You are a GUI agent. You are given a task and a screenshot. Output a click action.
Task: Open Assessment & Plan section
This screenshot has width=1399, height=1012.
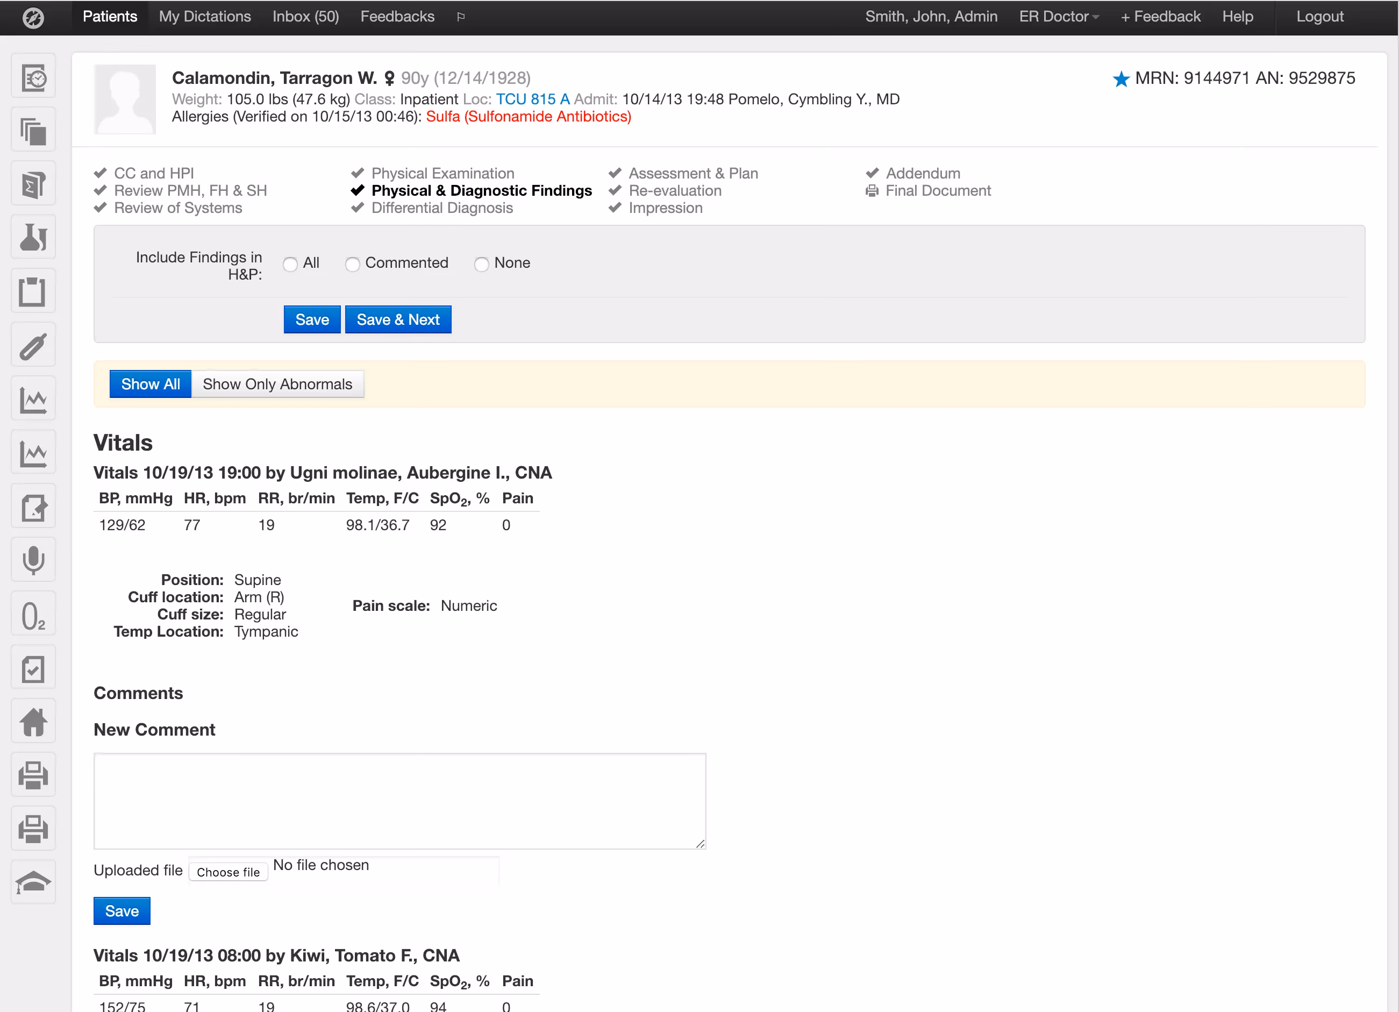pyautogui.click(x=694, y=173)
